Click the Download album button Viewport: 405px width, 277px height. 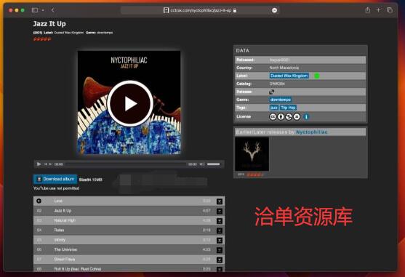click(55, 179)
